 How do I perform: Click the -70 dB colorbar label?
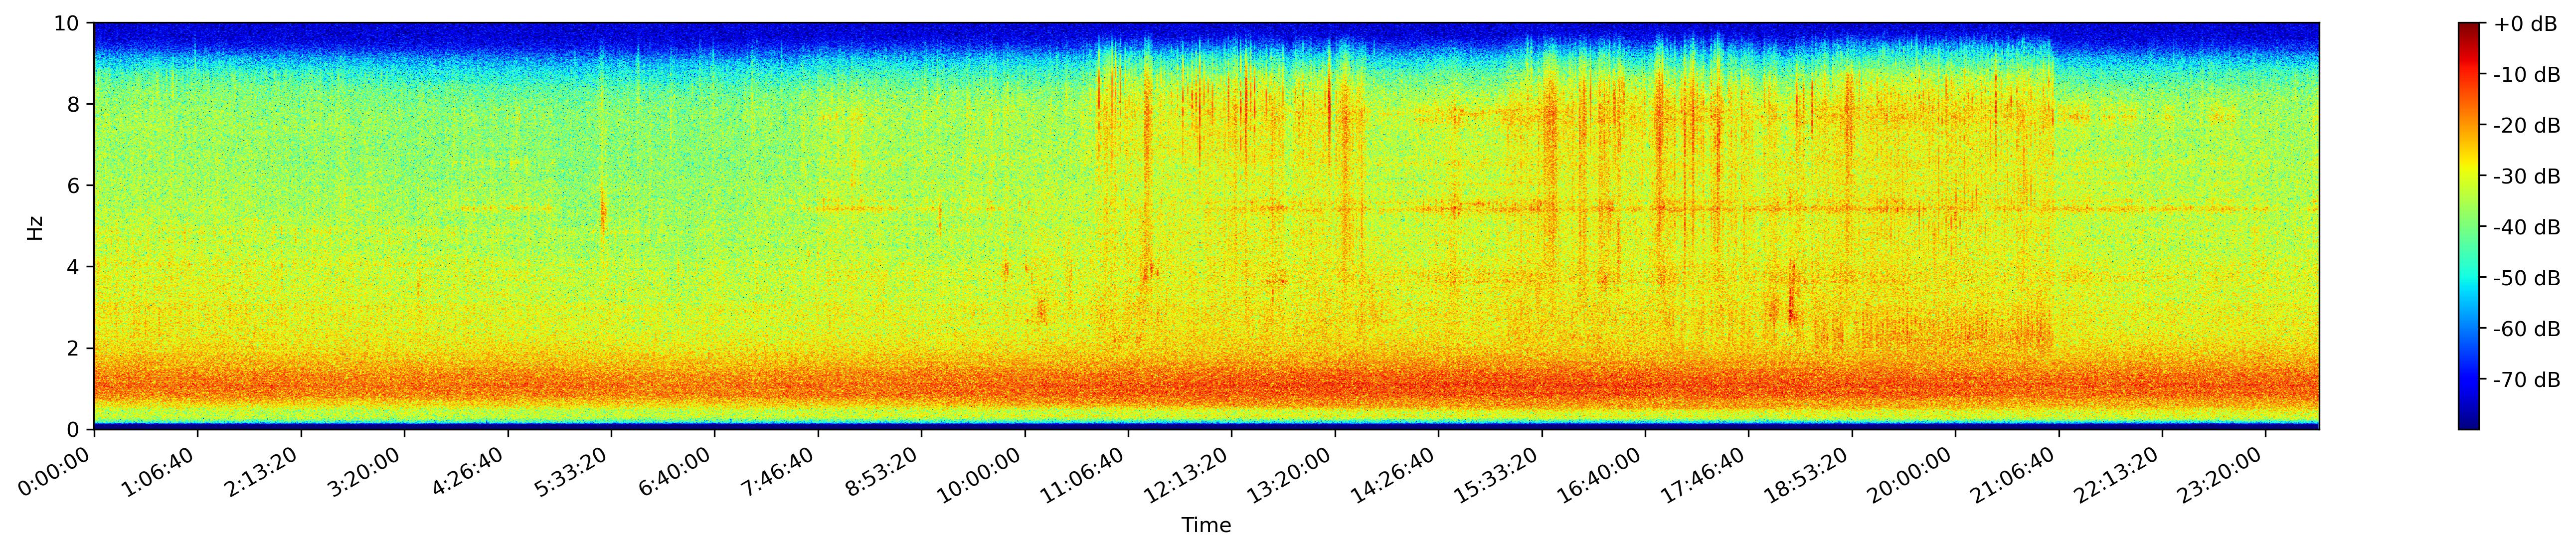pos(2527,380)
